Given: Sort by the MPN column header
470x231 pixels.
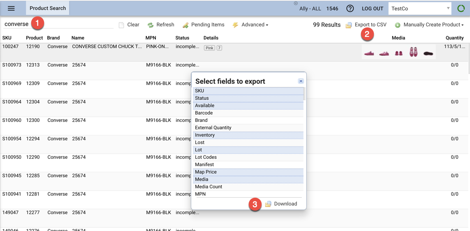Looking at the screenshot, I should click(x=151, y=38).
